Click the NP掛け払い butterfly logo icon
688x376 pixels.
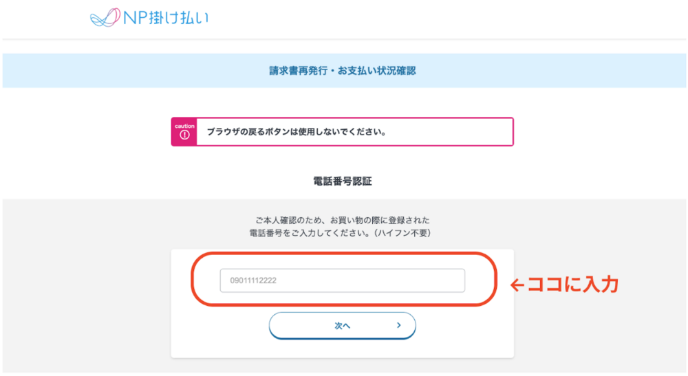point(105,18)
